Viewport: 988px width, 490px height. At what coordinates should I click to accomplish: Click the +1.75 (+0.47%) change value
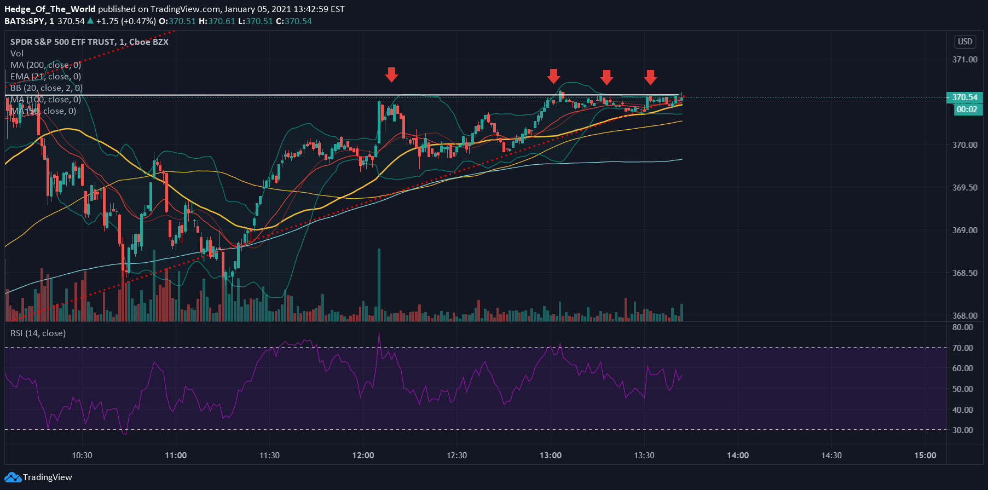126,21
